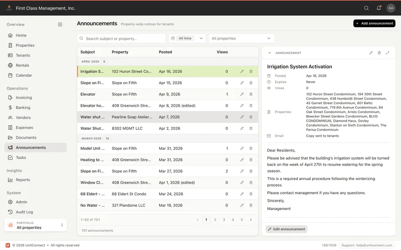This screenshot has height=250, width=401.
Task: Select the Elevator ho... announcement row
Action: (x=168, y=105)
